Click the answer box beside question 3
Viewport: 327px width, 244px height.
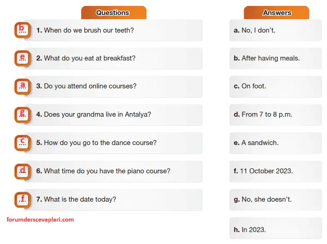point(22,86)
